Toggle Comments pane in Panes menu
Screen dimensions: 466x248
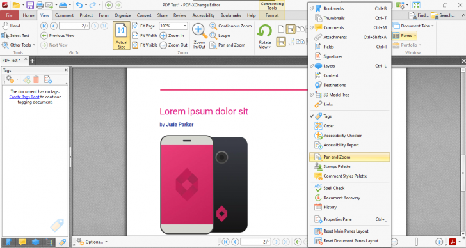[349, 27]
